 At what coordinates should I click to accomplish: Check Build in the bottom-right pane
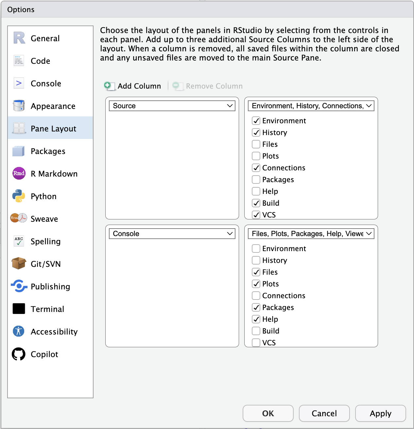click(256, 331)
